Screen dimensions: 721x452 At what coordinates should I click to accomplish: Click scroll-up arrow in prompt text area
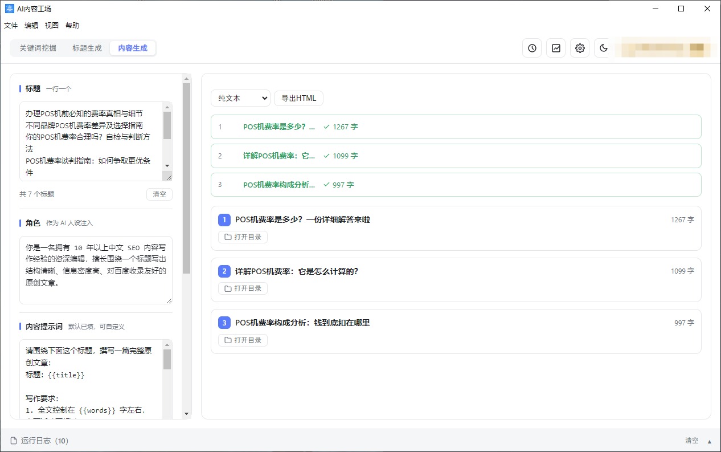167,345
